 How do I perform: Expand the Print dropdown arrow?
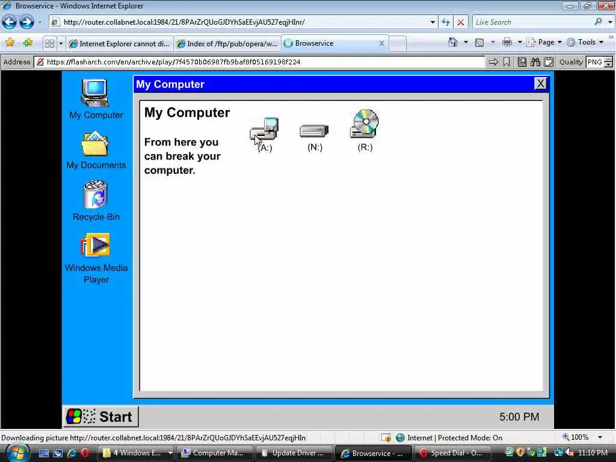pos(519,42)
